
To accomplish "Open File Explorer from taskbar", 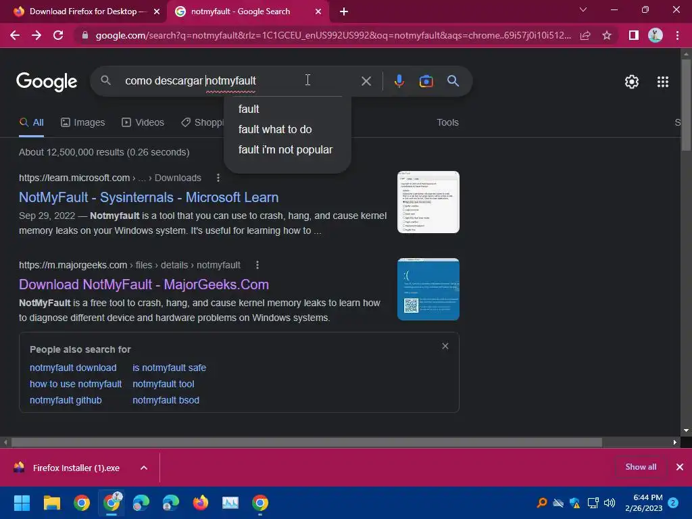I will [51, 503].
